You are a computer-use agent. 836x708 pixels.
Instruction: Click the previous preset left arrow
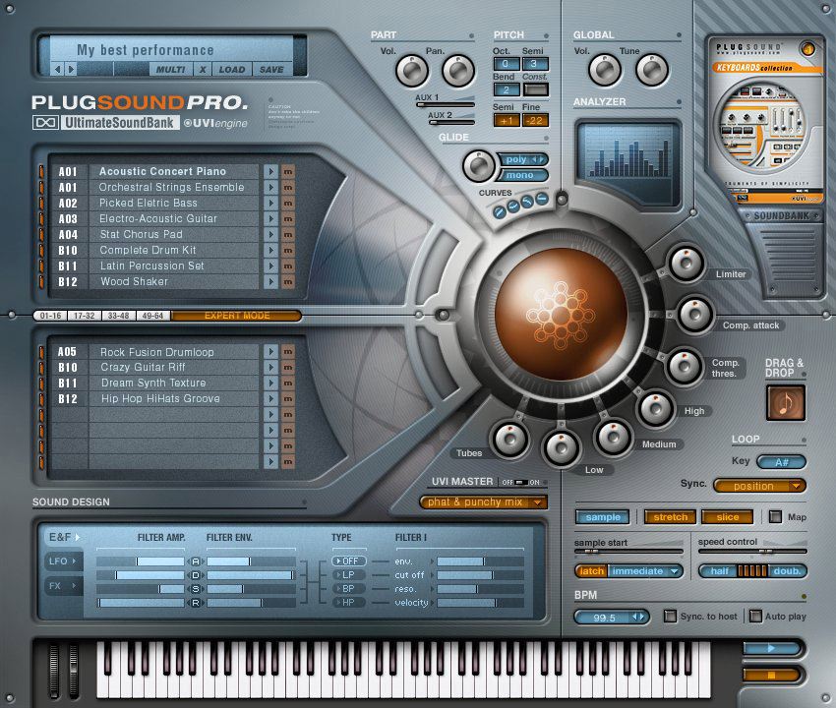(58, 69)
